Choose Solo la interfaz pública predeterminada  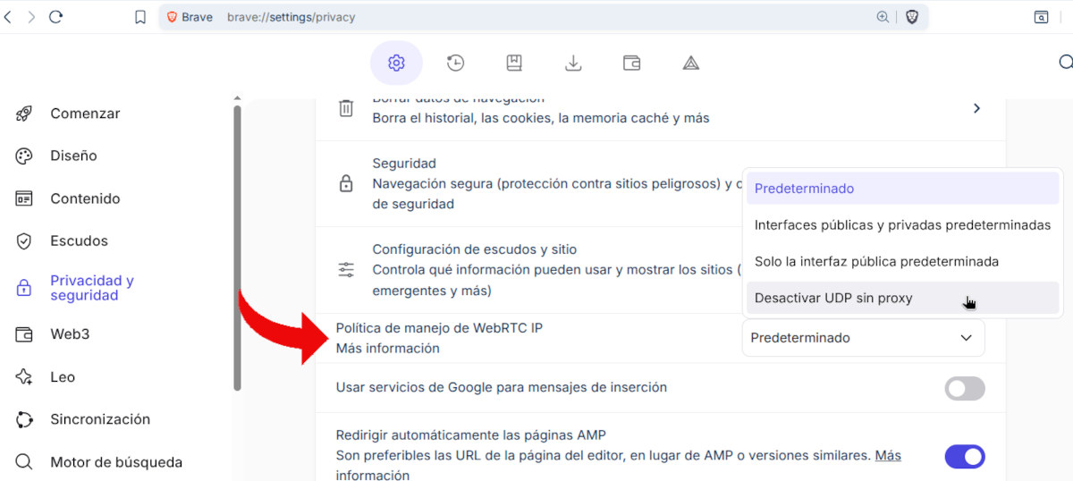click(x=902, y=262)
